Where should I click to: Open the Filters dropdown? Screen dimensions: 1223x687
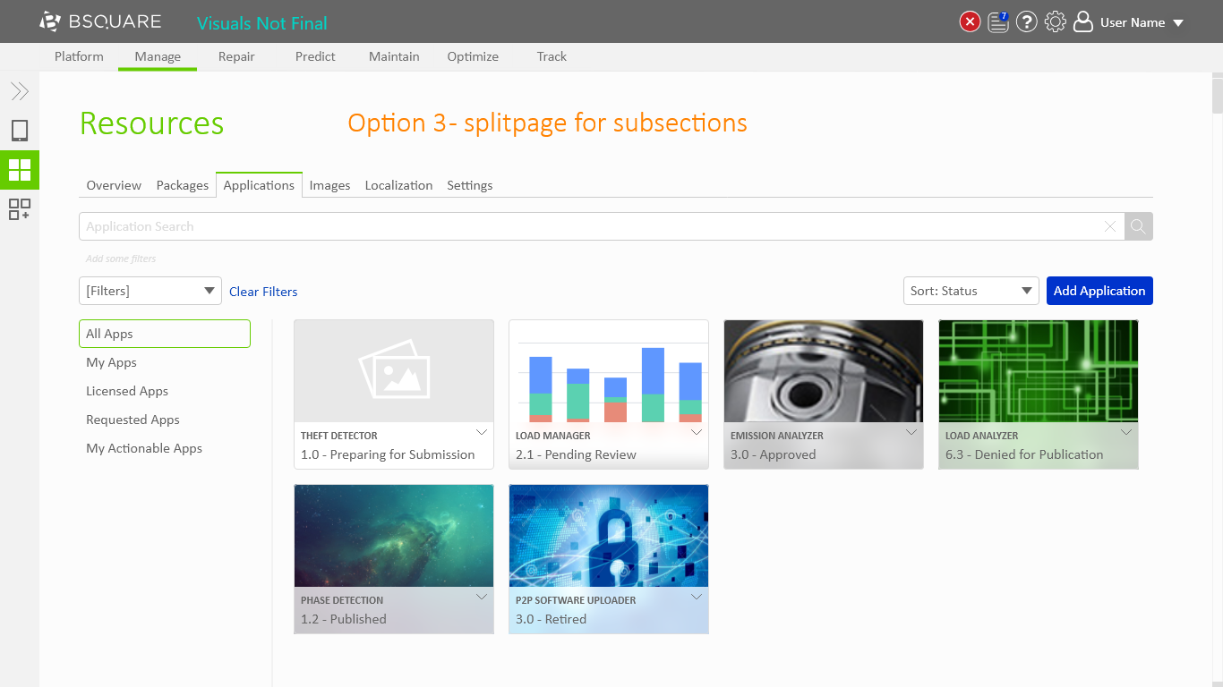(x=150, y=291)
